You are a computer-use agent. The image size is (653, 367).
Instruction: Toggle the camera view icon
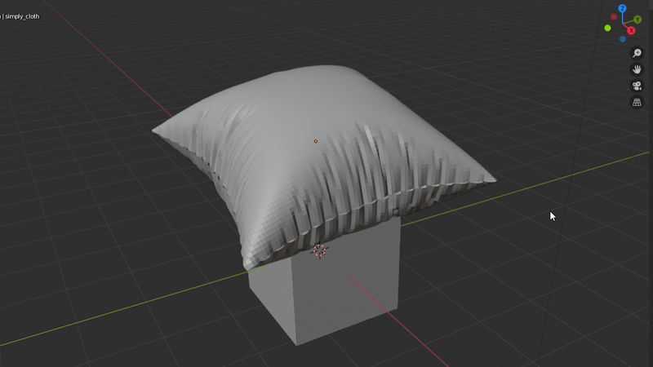pos(637,86)
